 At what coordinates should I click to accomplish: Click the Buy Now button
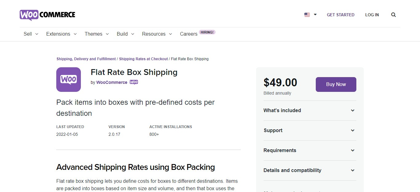(x=336, y=84)
